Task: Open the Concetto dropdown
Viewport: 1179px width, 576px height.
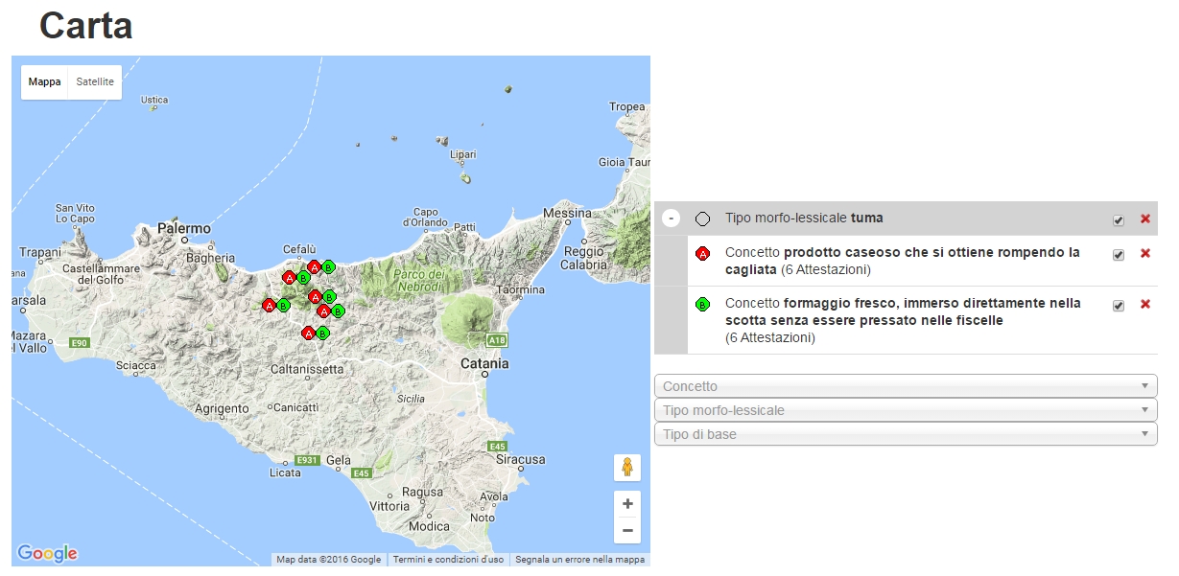Action: (x=905, y=386)
